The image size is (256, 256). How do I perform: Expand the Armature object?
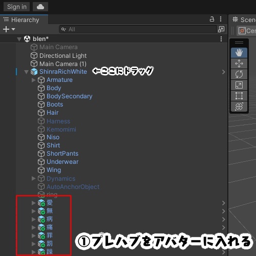click(34, 80)
